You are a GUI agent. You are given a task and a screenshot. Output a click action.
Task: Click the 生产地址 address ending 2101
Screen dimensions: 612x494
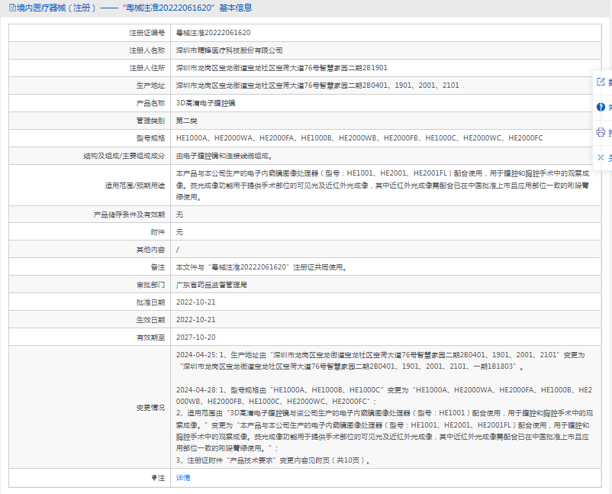coord(317,86)
